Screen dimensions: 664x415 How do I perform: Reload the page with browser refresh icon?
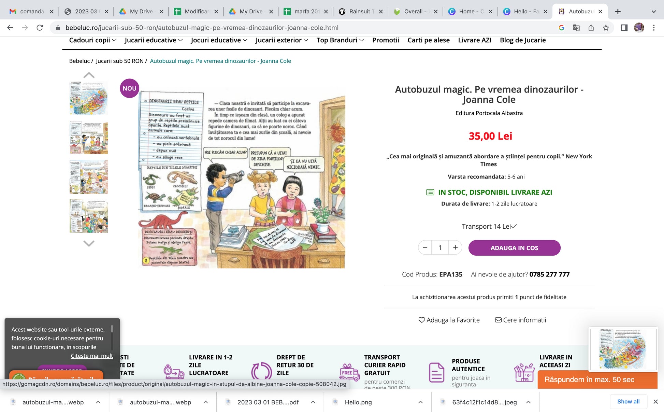tap(40, 28)
